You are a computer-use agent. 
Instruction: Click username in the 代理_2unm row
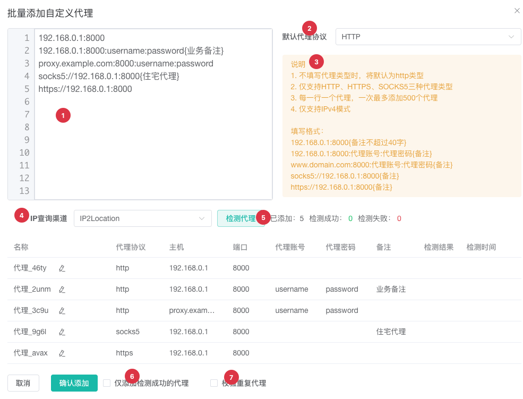click(291, 289)
